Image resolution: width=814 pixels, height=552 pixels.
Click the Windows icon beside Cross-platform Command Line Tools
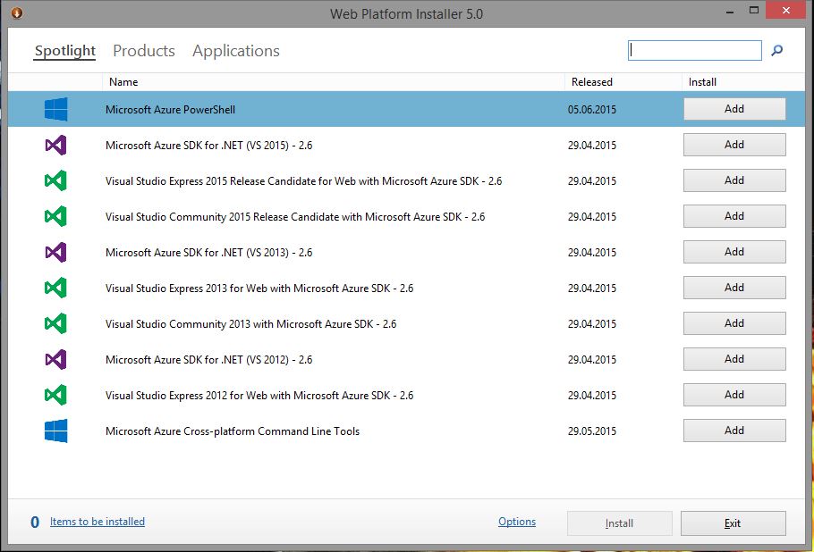(56, 431)
